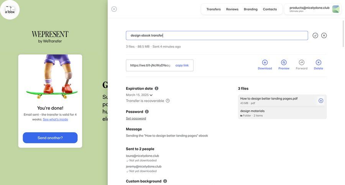Click the copy link button
This screenshot has height=185, width=345.
click(182, 65)
